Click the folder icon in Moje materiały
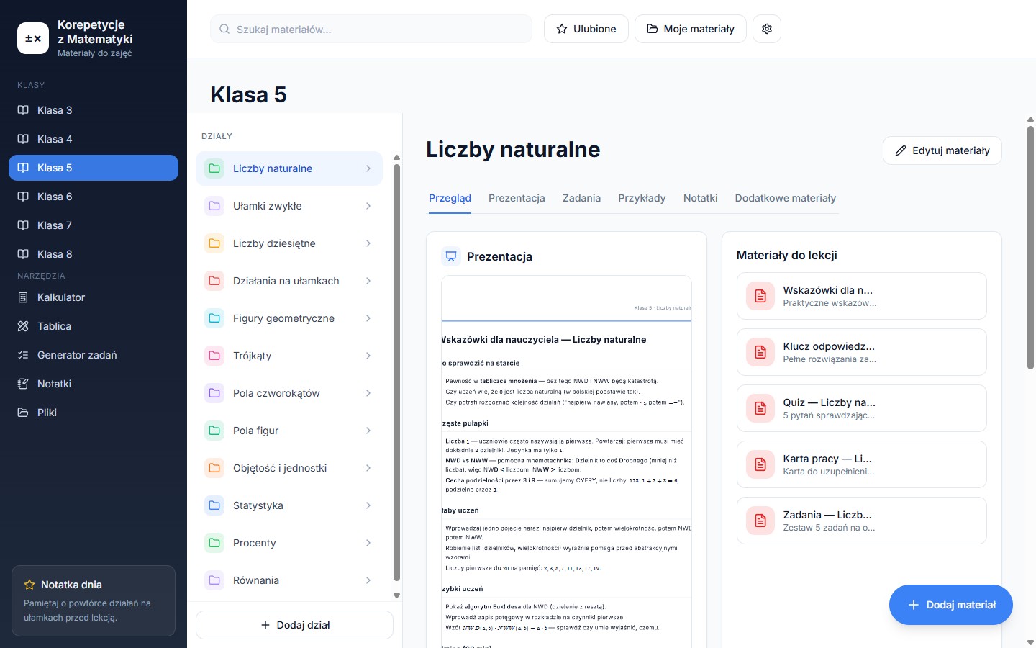The width and height of the screenshot is (1036, 648). coord(653,29)
